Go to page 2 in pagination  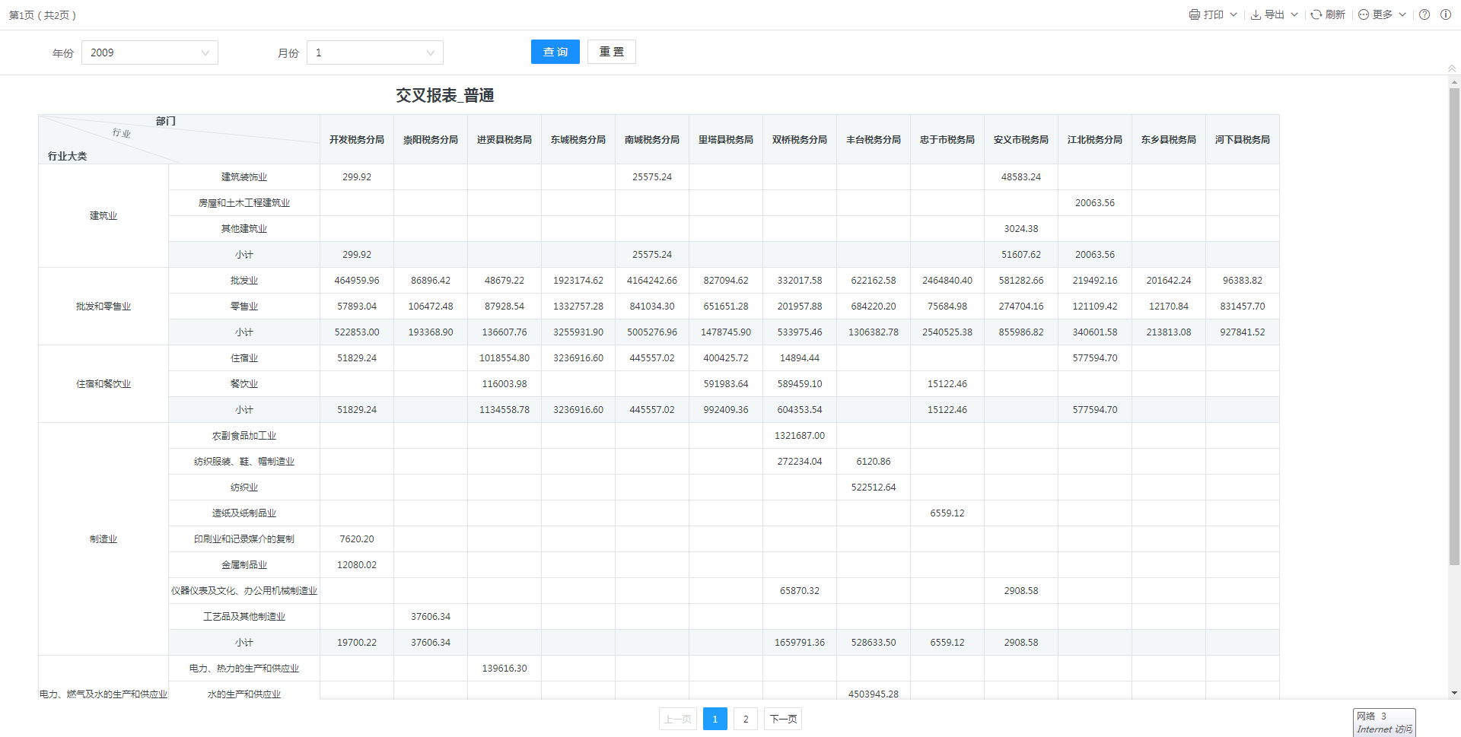pyautogui.click(x=746, y=719)
